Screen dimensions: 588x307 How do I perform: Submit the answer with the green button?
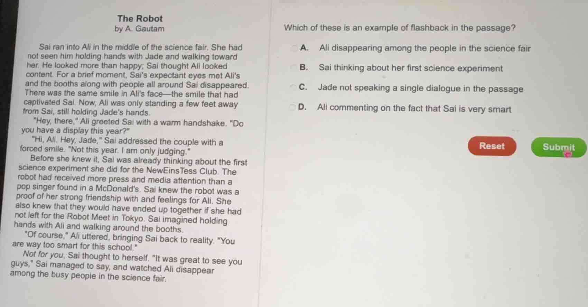[558, 147]
